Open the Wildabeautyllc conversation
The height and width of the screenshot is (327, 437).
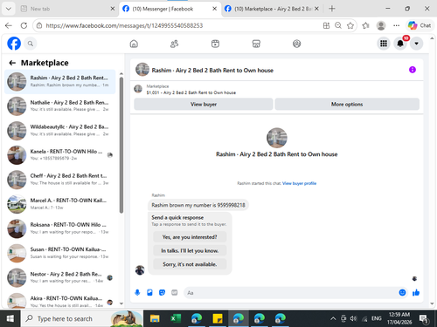pyautogui.click(x=60, y=131)
